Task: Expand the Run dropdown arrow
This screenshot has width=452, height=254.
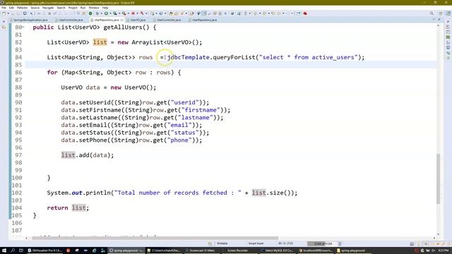Action: (110, 13)
